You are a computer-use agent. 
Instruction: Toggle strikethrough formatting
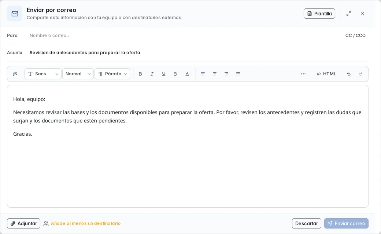tap(175, 74)
